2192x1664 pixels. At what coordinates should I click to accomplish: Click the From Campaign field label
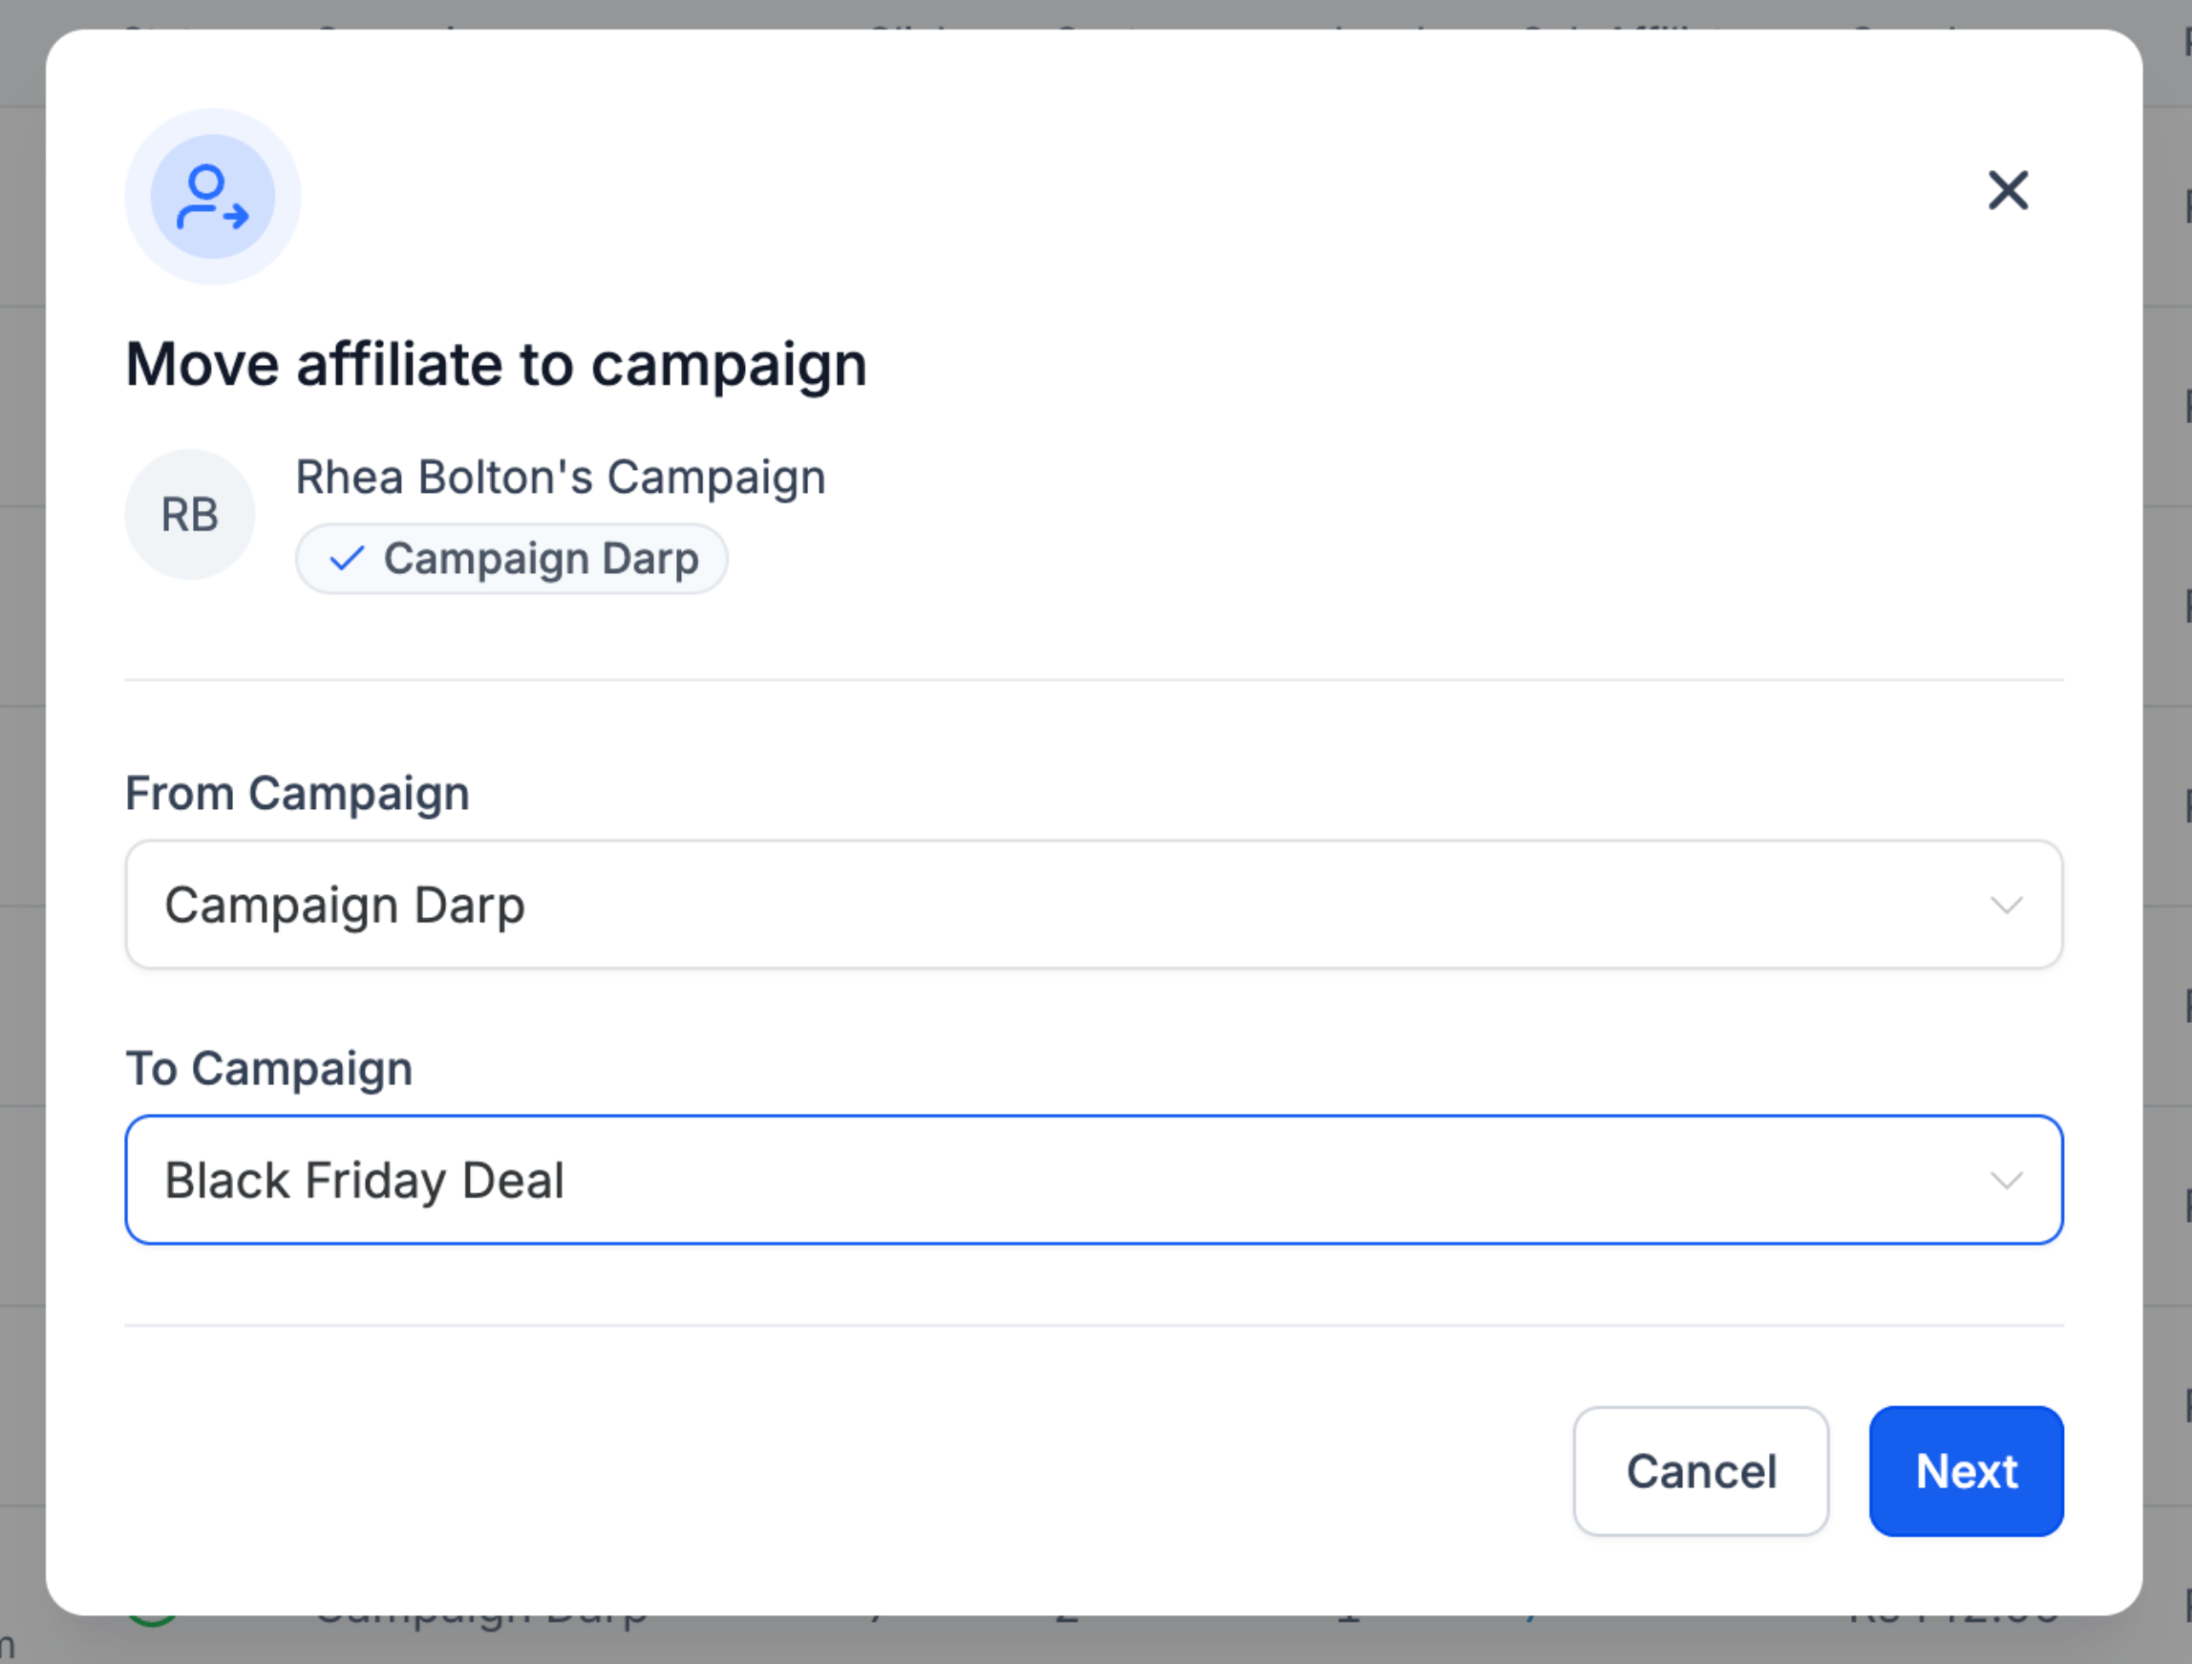point(297,794)
